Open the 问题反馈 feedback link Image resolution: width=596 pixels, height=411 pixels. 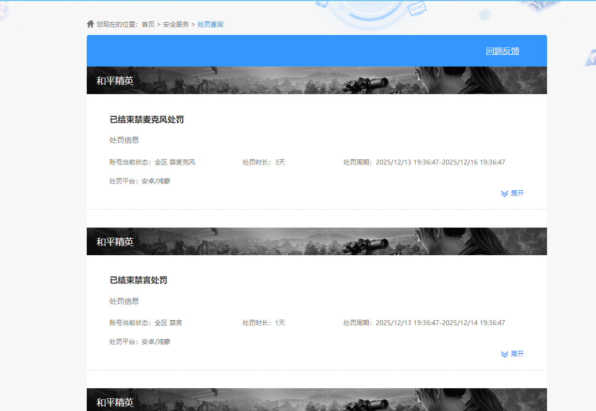tap(502, 50)
